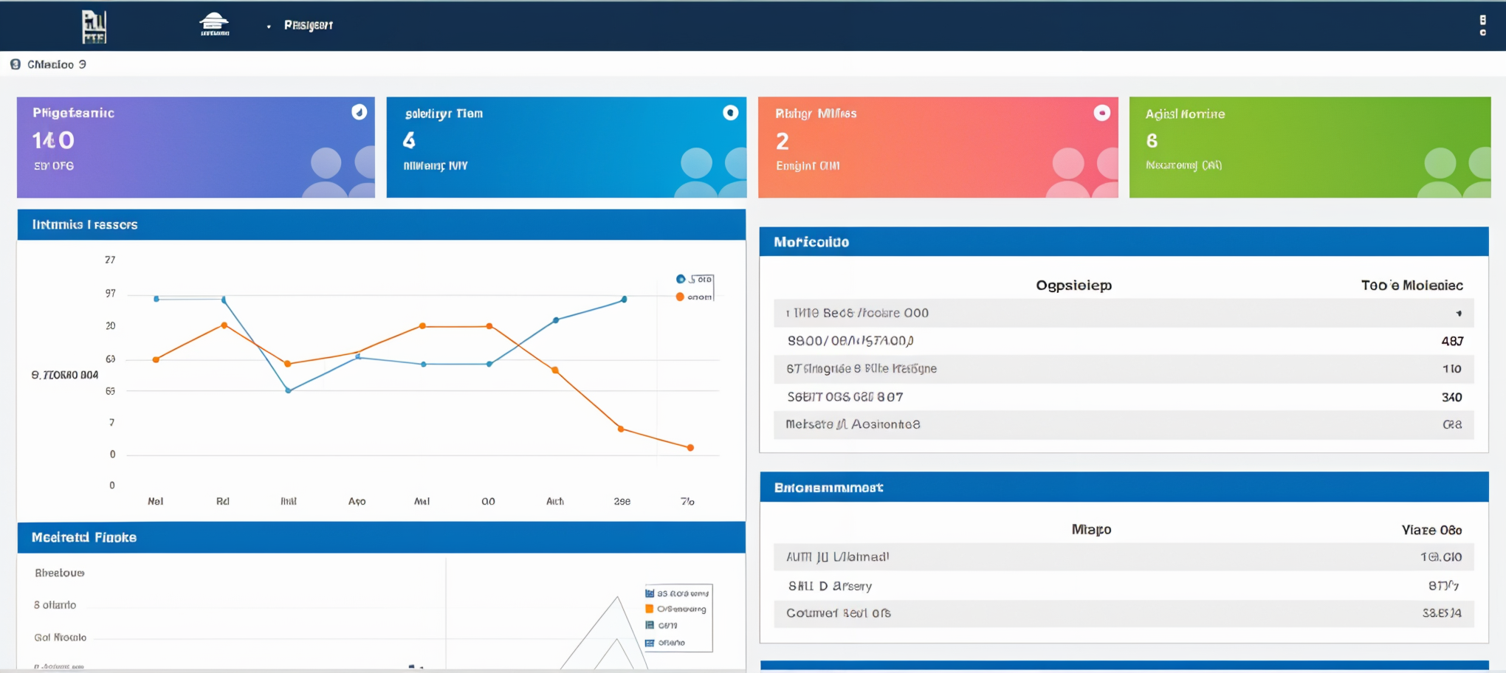
Task: Select the Presigeort menu item in the header
Action: click(309, 25)
